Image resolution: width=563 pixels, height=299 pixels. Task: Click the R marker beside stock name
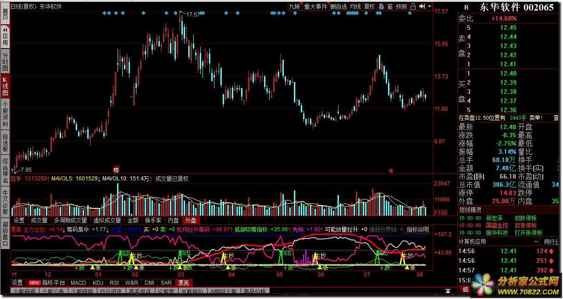click(466, 7)
